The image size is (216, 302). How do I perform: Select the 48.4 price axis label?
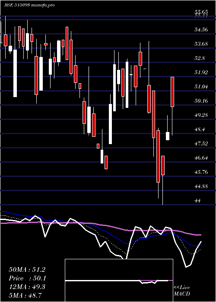pos(200,129)
